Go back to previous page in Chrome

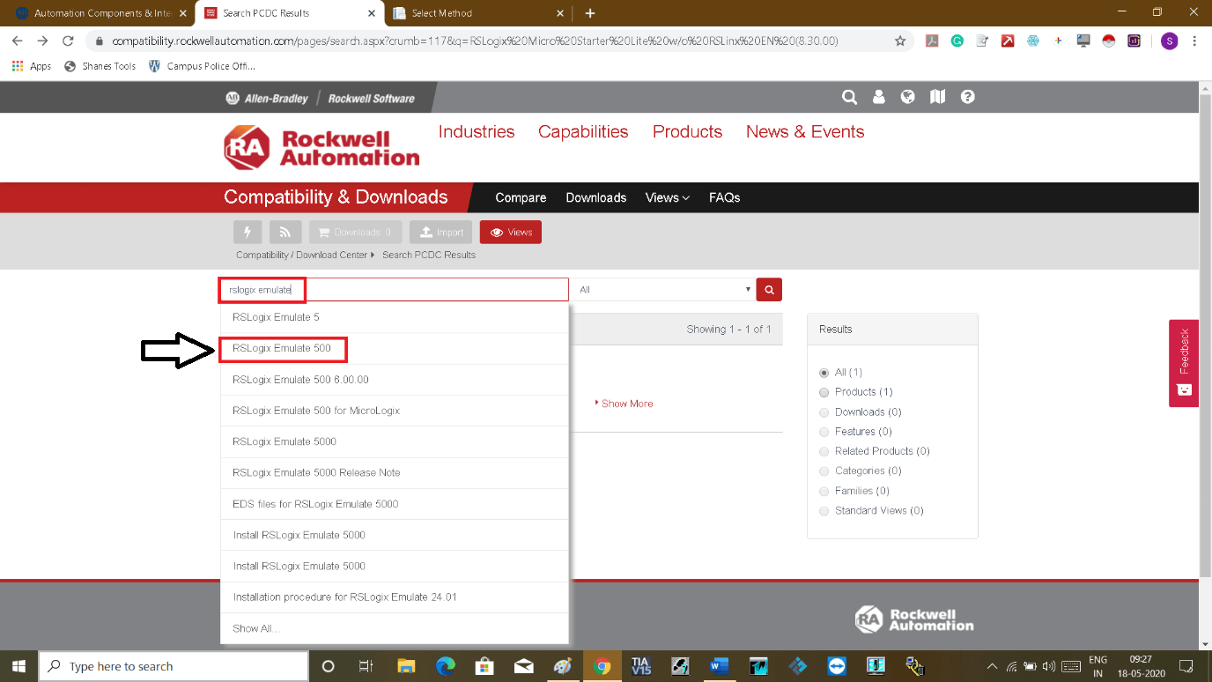point(18,41)
